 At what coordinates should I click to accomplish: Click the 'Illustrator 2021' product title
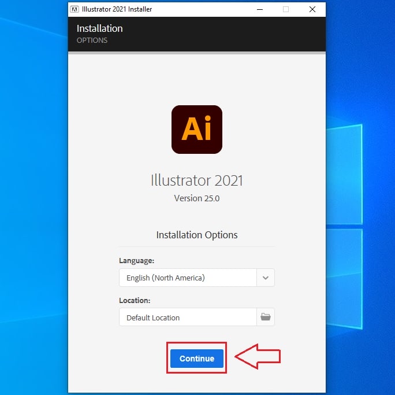pyautogui.click(x=197, y=180)
